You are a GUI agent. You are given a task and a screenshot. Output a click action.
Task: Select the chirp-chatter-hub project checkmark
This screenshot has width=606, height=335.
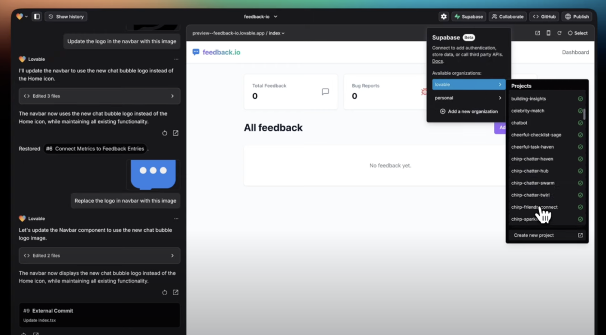click(x=580, y=171)
